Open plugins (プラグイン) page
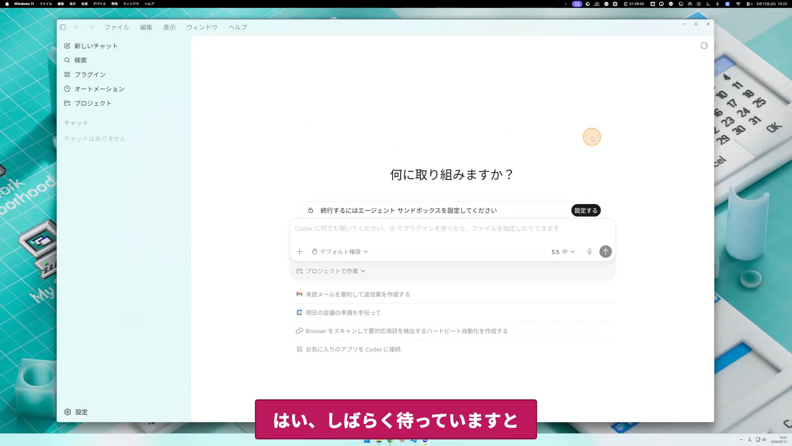This screenshot has height=446, width=792. [85, 75]
